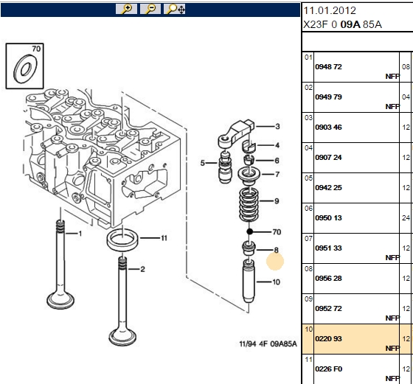The width and height of the screenshot is (413, 384).
Task: Select row index 11 in parts table
Action: [308, 360]
